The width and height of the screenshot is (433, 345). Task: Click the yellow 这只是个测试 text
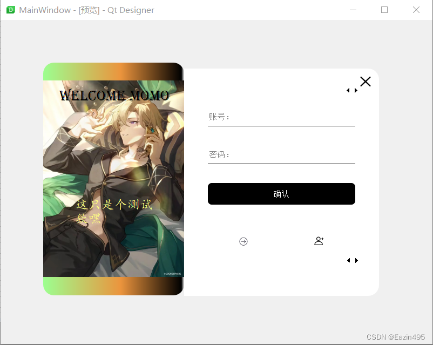coord(114,205)
